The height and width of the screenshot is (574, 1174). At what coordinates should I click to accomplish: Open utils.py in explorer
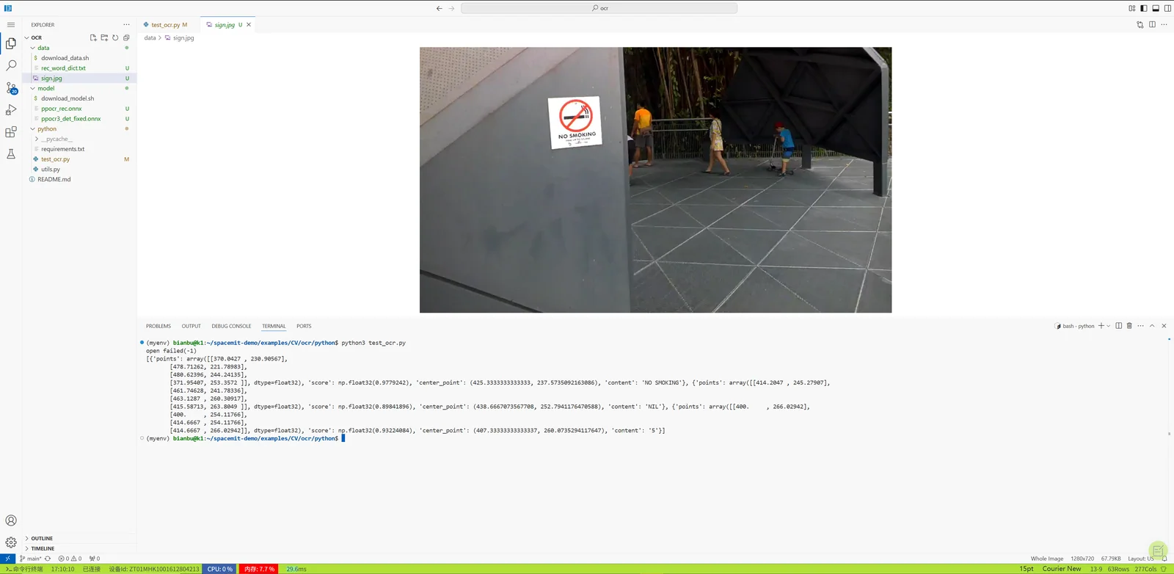(50, 170)
